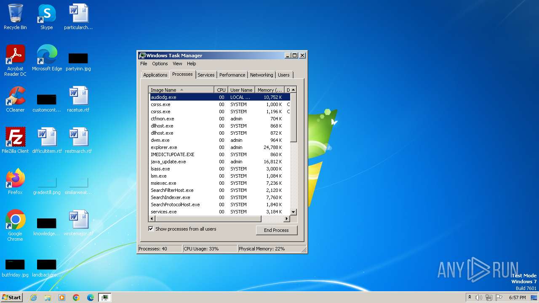This screenshot has height=303, width=539.
Task: Click the Action Center flag icon
Action: point(499,298)
